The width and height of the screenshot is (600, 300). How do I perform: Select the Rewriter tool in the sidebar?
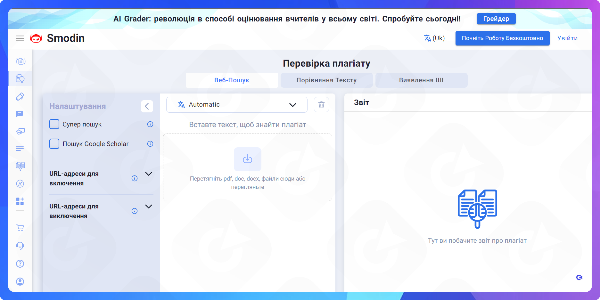[20, 61]
